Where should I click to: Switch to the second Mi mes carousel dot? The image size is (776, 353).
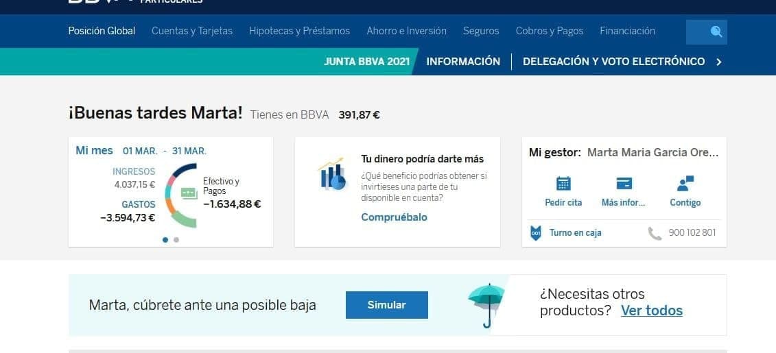pyautogui.click(x=176, y=240)
